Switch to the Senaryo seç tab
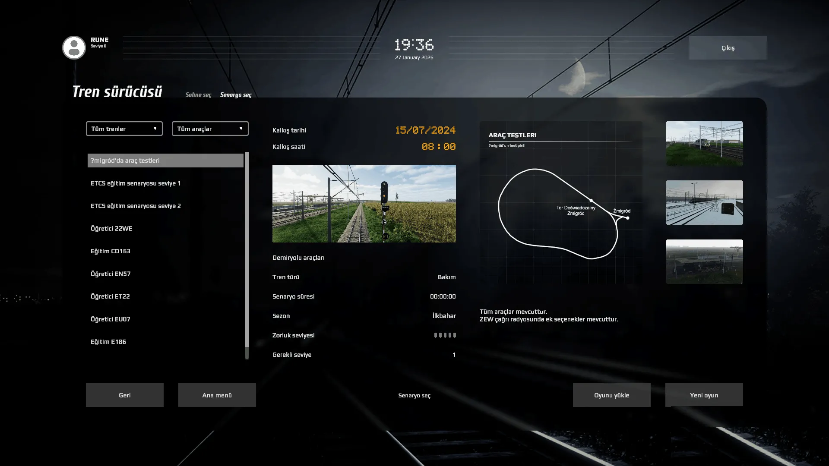The image size is (829, 466). [235, 95]
